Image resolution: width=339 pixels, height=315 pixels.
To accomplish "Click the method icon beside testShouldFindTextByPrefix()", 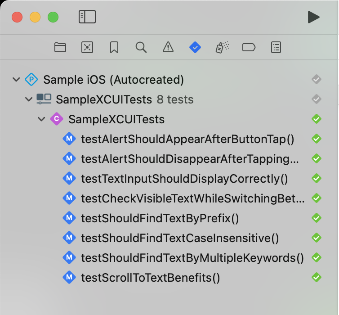I will pos(69,218).
